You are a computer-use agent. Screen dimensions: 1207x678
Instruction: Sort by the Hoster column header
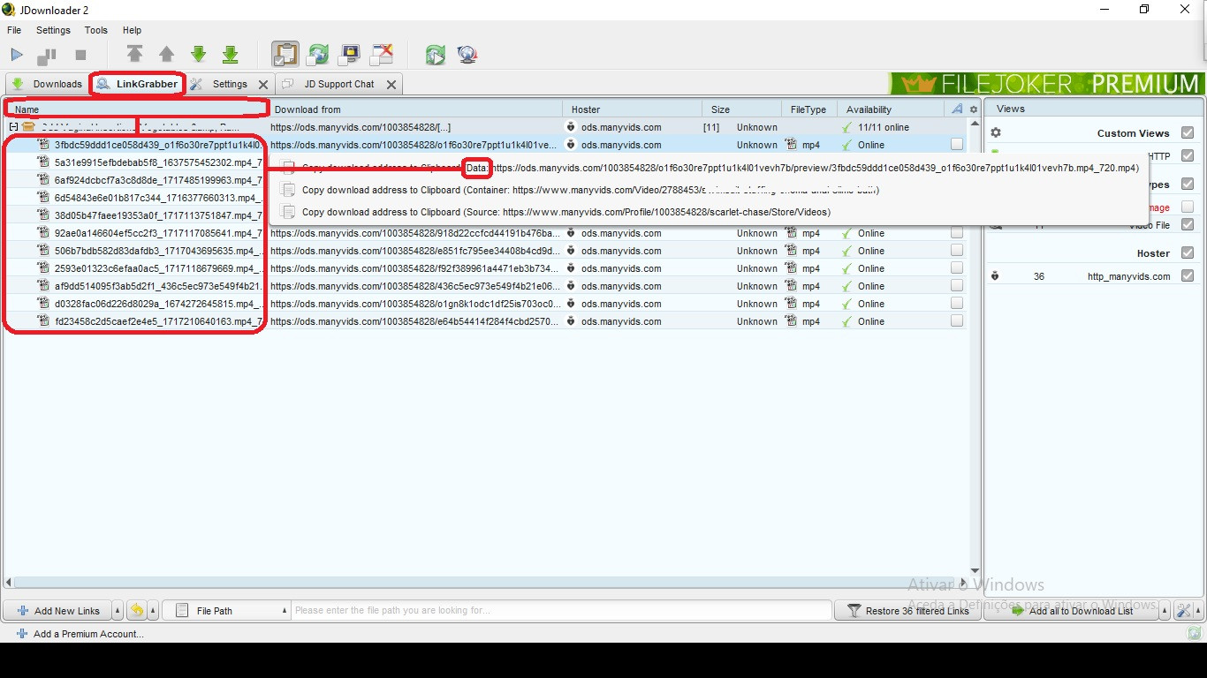click(633, 109)
